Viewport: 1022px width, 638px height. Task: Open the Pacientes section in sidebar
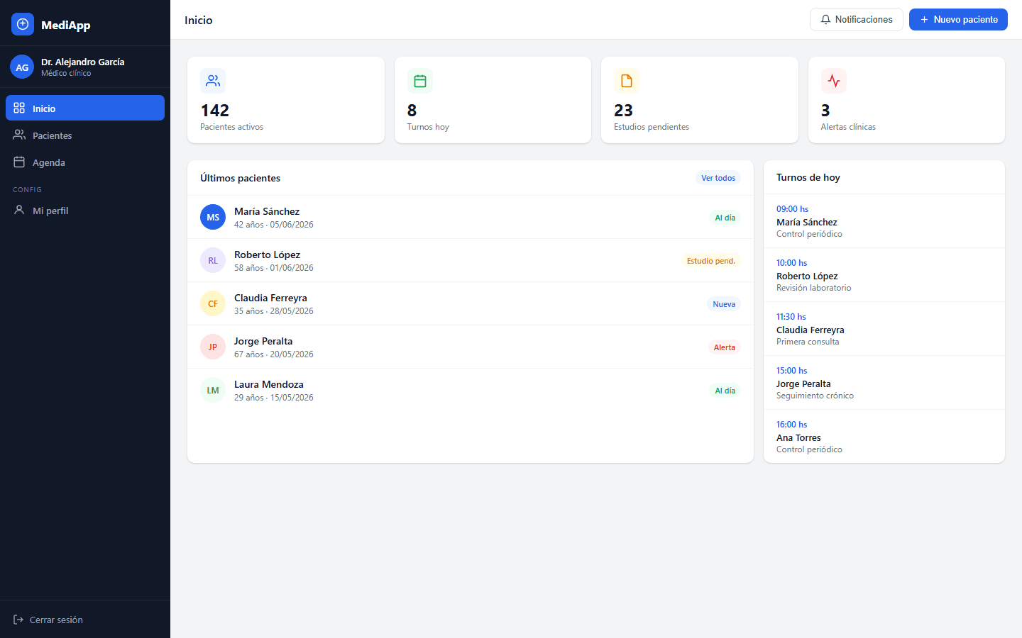point(85,135)
